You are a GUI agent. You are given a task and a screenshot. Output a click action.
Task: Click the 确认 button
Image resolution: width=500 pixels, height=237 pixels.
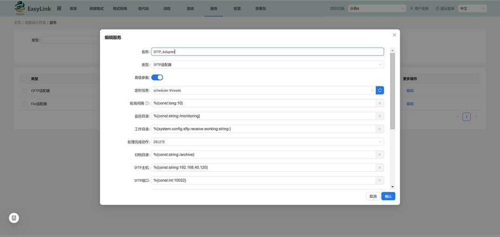tap(388, 196)
